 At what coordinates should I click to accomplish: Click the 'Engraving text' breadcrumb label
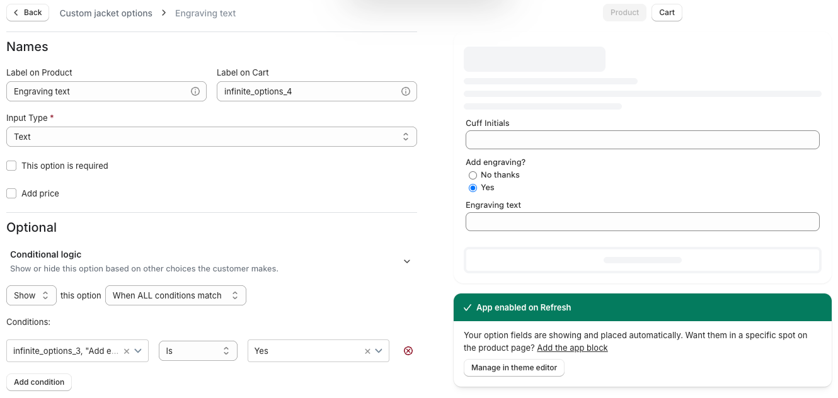pyautogui.click(x=205, y=13)
